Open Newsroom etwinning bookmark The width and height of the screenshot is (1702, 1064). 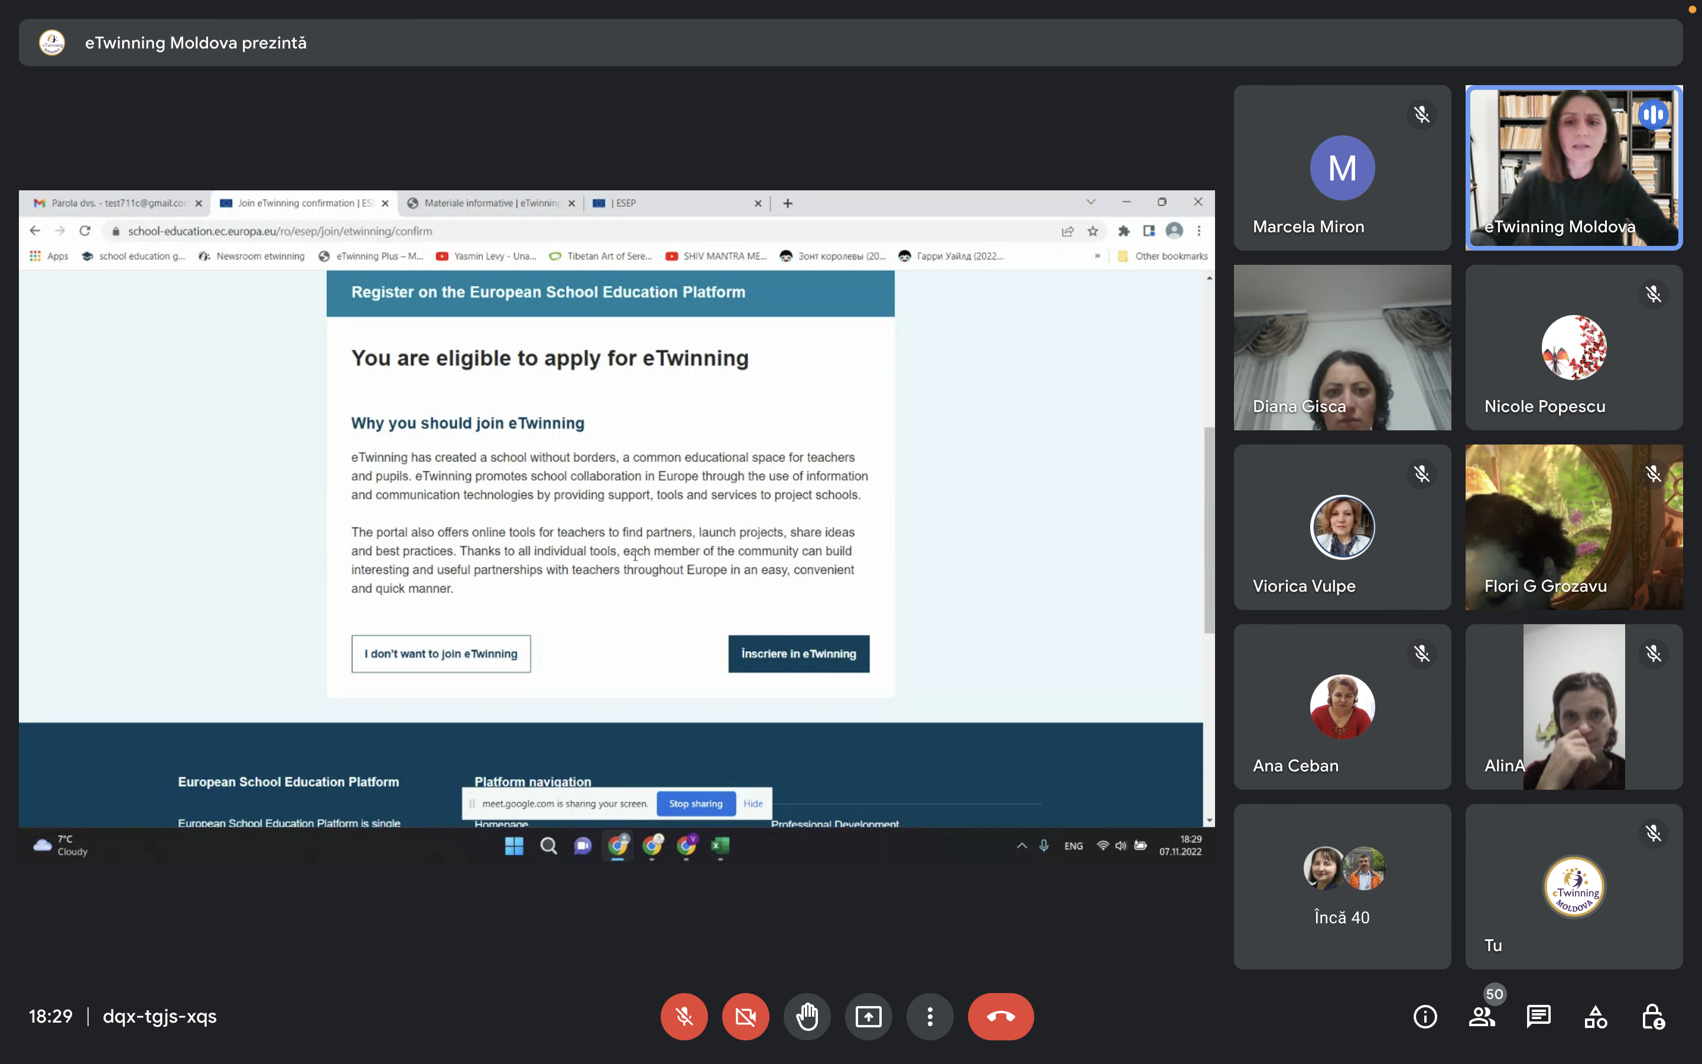point(252,256)
